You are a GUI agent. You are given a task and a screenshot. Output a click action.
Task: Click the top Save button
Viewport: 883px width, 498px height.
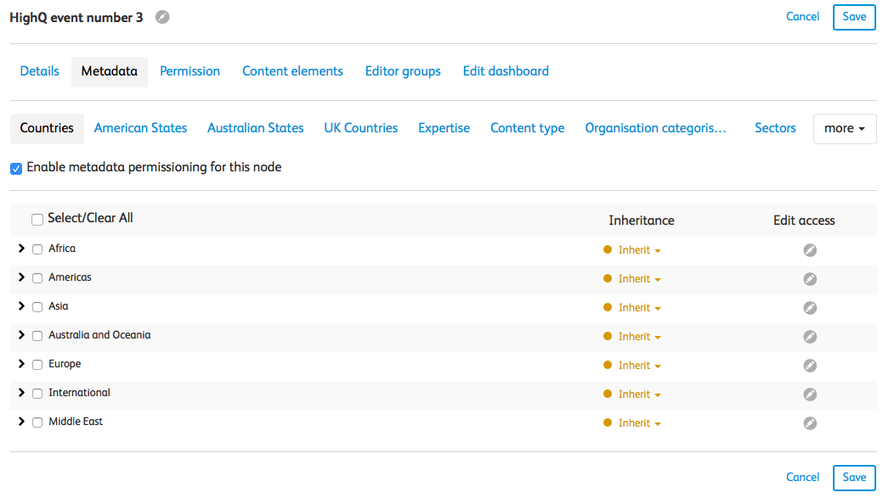(853, 17)
